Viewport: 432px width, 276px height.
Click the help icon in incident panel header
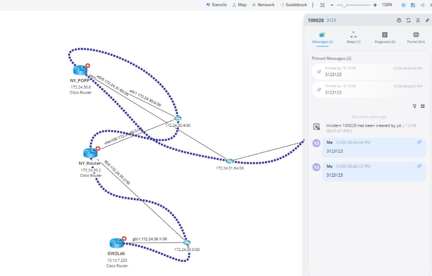pos(399,20)
